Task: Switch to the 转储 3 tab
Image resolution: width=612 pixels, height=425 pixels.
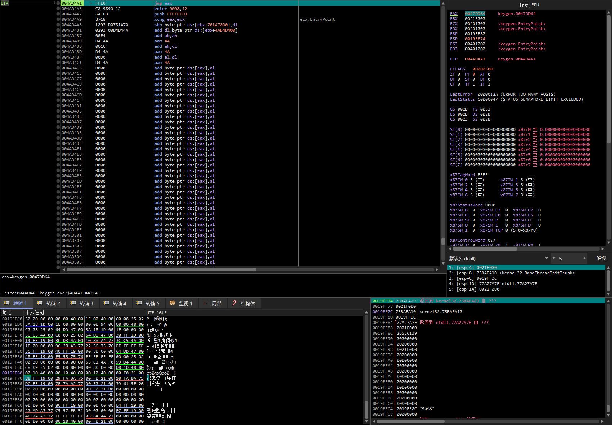Action: tap(82, 303)
